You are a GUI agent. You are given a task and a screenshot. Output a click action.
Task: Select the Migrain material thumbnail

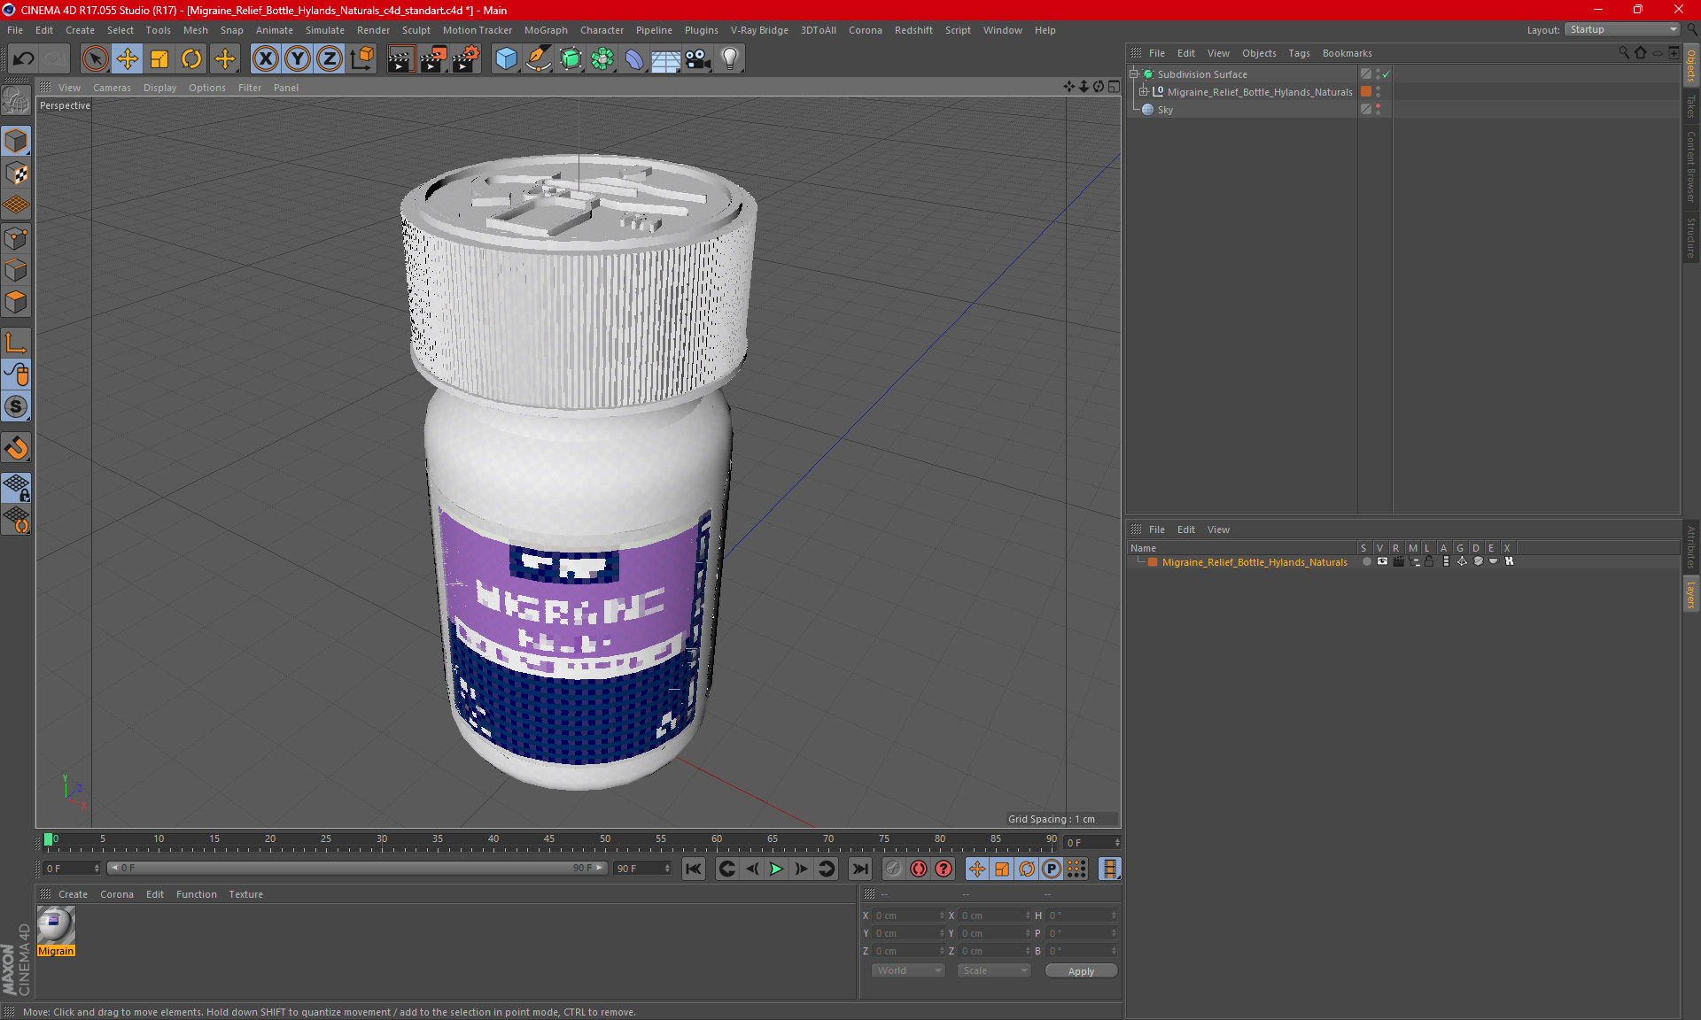pos(56,926)
